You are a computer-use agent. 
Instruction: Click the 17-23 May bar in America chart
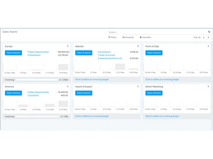click(x=50, y=106)
